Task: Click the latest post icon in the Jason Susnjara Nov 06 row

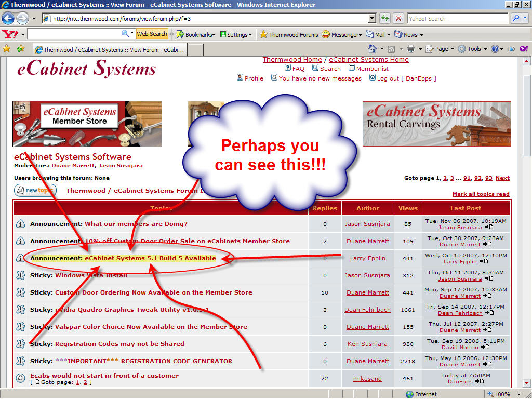Action: pyautogui.click(x=488, y=227)
